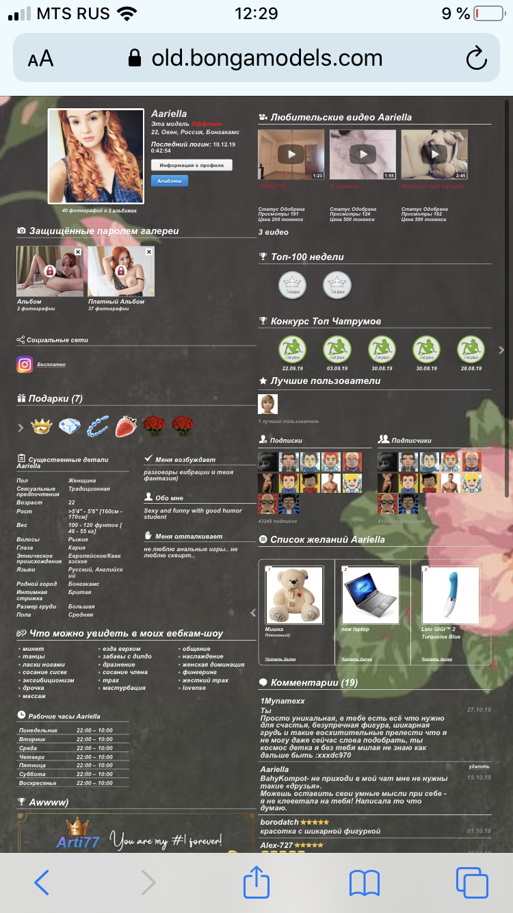Click the crown gift icon in Подарки
This screenshot has height=913, width=513.
click(42, 427)
